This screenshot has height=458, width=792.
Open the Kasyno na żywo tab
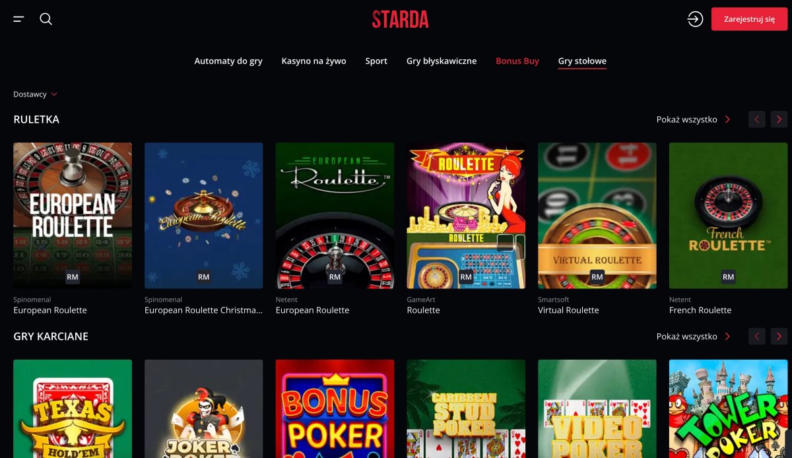[313, 61]
